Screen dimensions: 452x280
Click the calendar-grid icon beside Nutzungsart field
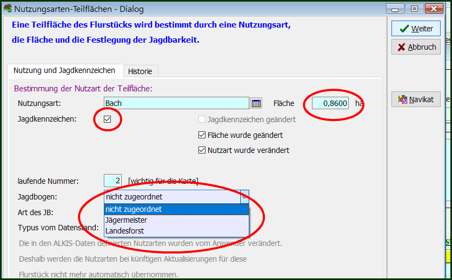(x=256, y=103)
